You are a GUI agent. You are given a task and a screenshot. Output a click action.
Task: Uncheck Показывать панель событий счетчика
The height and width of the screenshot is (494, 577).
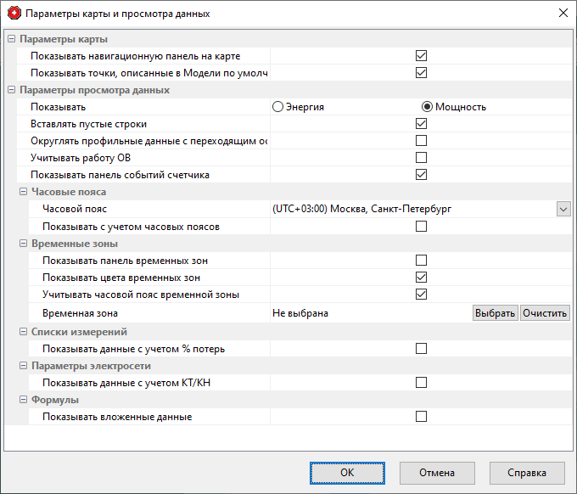(421, 175)
